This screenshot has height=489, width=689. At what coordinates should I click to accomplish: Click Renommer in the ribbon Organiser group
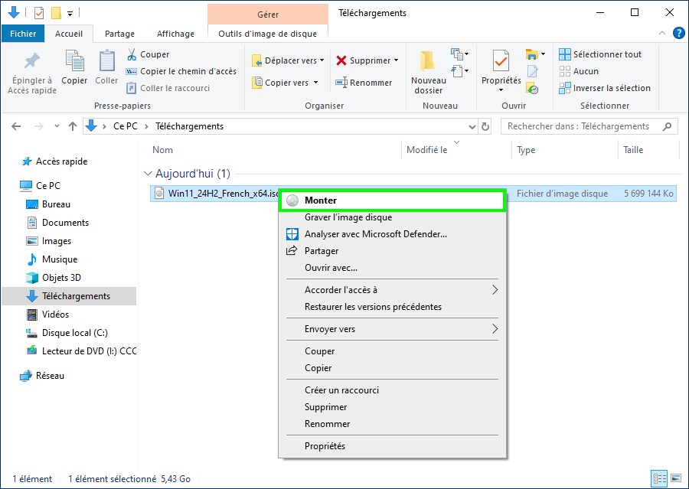(364, 83)
